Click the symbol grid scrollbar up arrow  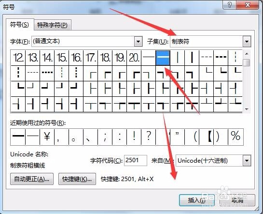coord(247,54)
